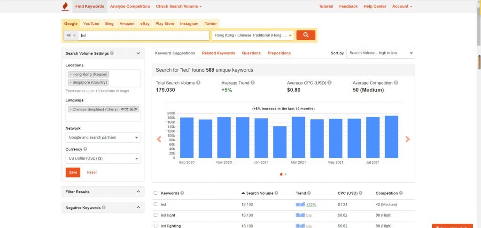The width and height of the screenshot is (481, 228).
Task: Open the Network dropdown
Action: (x=103, y=138)
